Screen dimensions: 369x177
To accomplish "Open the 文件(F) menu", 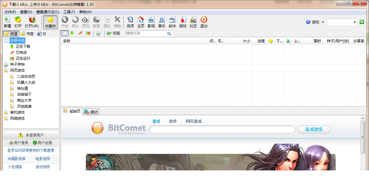I will point(10,12).
